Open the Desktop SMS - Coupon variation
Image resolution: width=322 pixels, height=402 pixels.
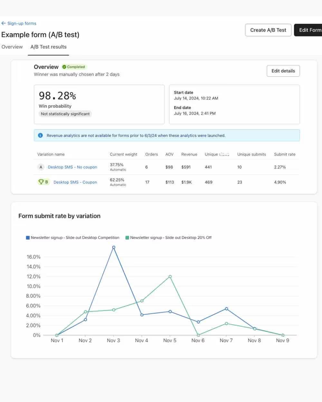[75, 182]
